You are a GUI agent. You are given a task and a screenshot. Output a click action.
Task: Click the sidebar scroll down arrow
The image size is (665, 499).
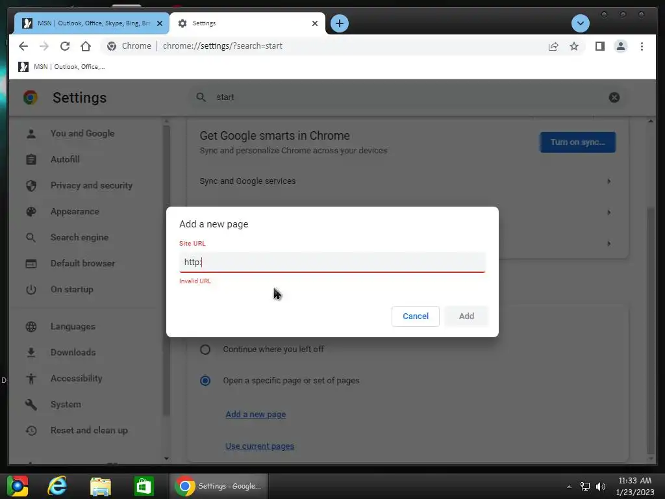coord(166,459)
